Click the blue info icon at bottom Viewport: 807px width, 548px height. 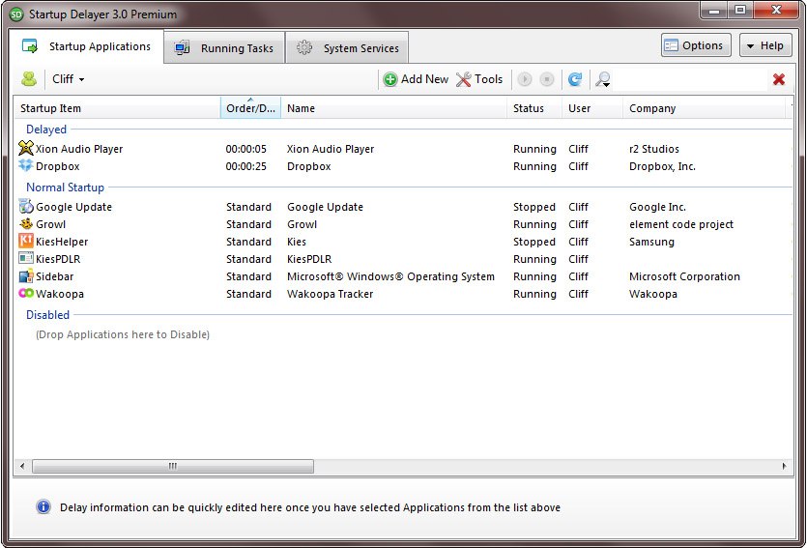click(x=43, y=506)
